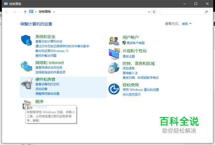Click 更换输入法 link
This screenshot has width=215, height=145.
[130, 73]
